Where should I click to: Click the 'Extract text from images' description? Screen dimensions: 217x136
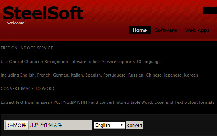[107, 102]
